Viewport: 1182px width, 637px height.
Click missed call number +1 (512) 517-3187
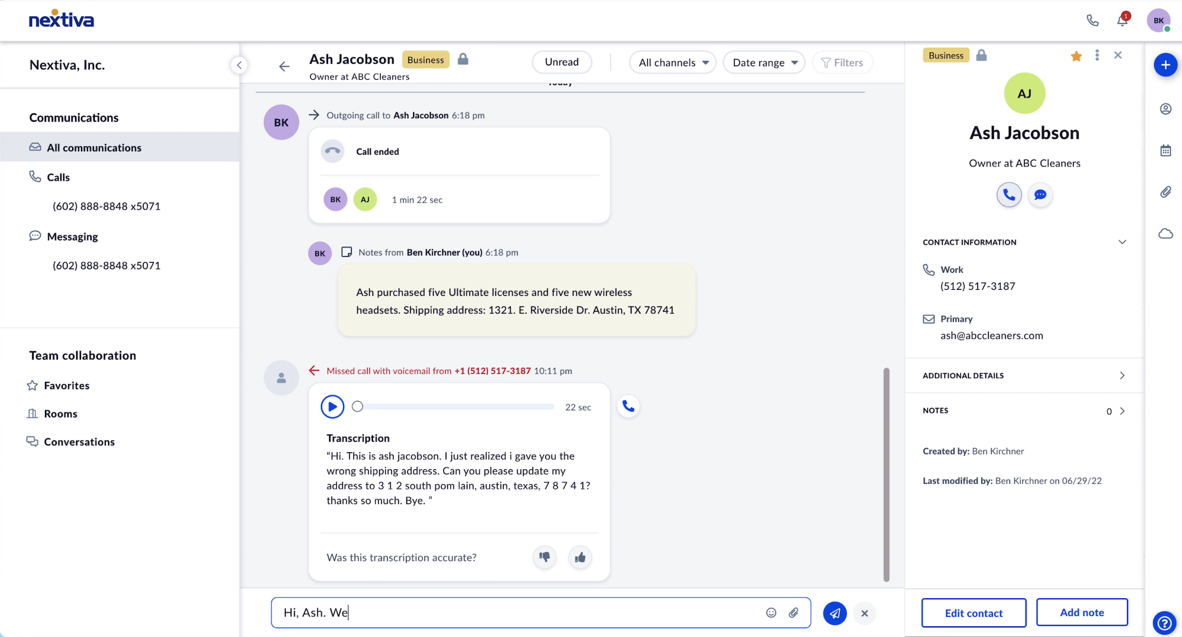pos(492,371)
